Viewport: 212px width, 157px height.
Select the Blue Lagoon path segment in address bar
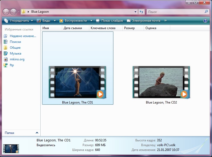40,12
